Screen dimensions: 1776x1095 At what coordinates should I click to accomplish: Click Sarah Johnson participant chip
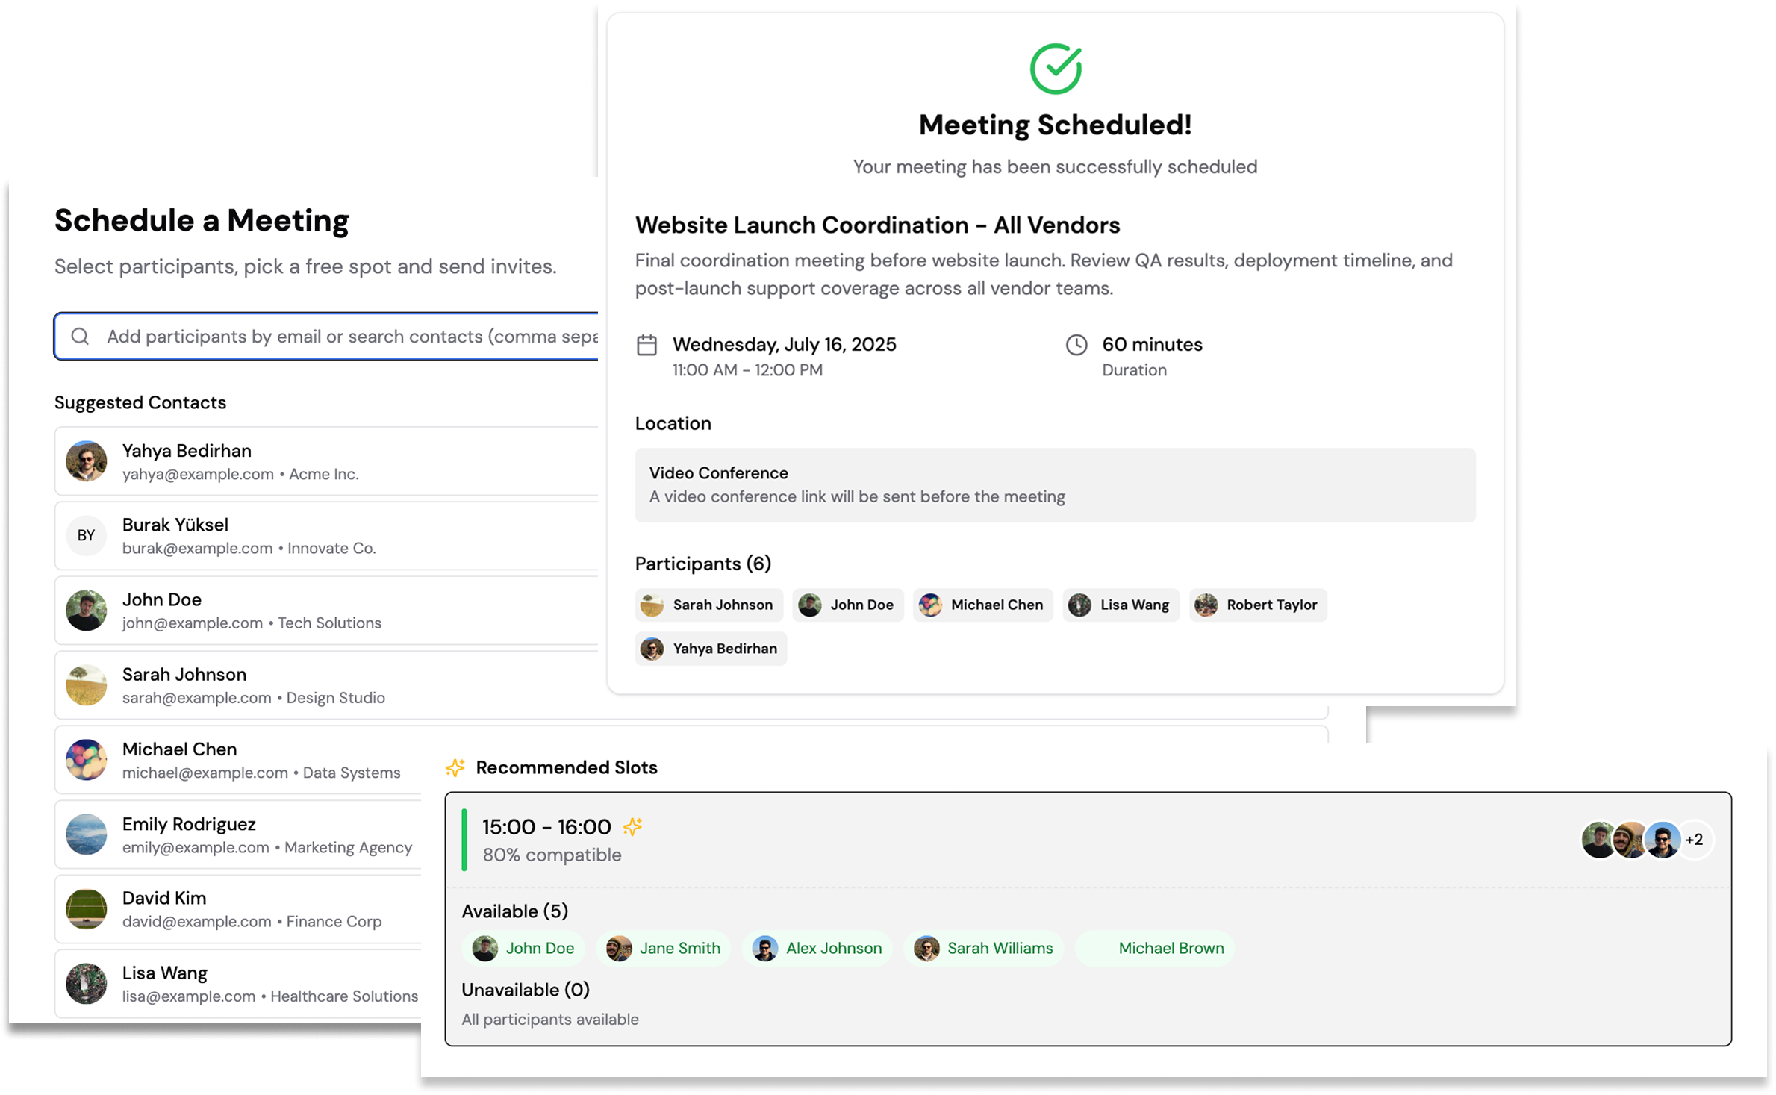point(708,605)
